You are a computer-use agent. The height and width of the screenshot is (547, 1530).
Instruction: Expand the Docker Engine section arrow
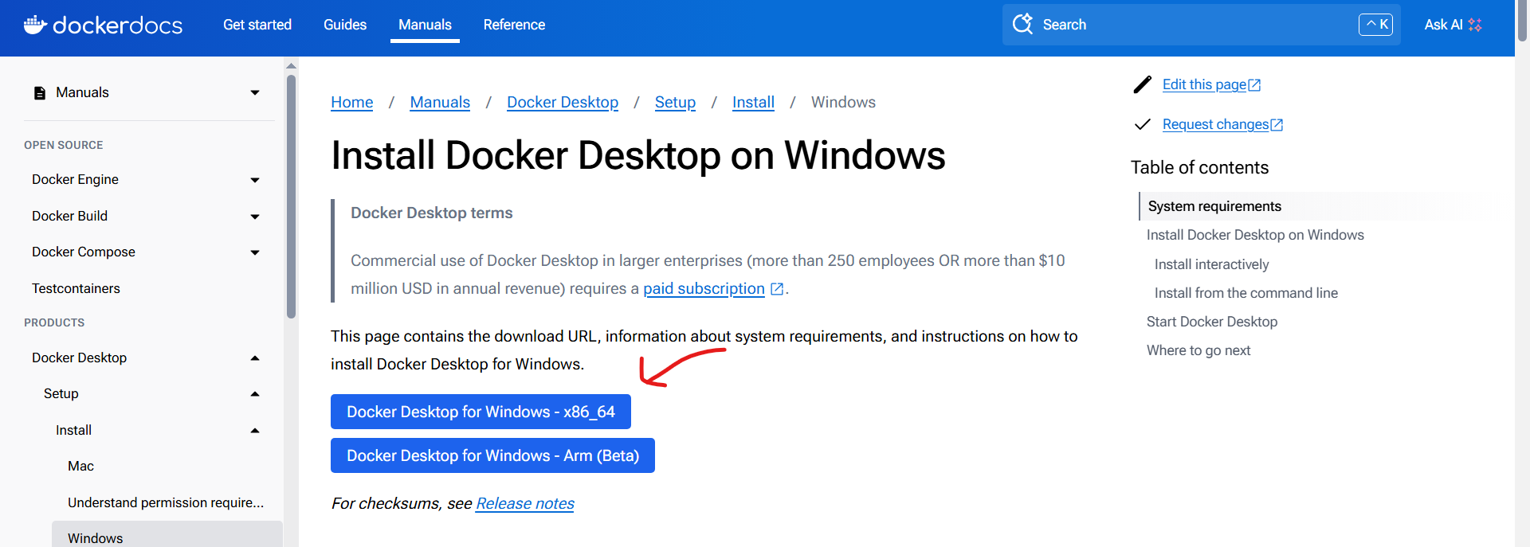[255, 180]
